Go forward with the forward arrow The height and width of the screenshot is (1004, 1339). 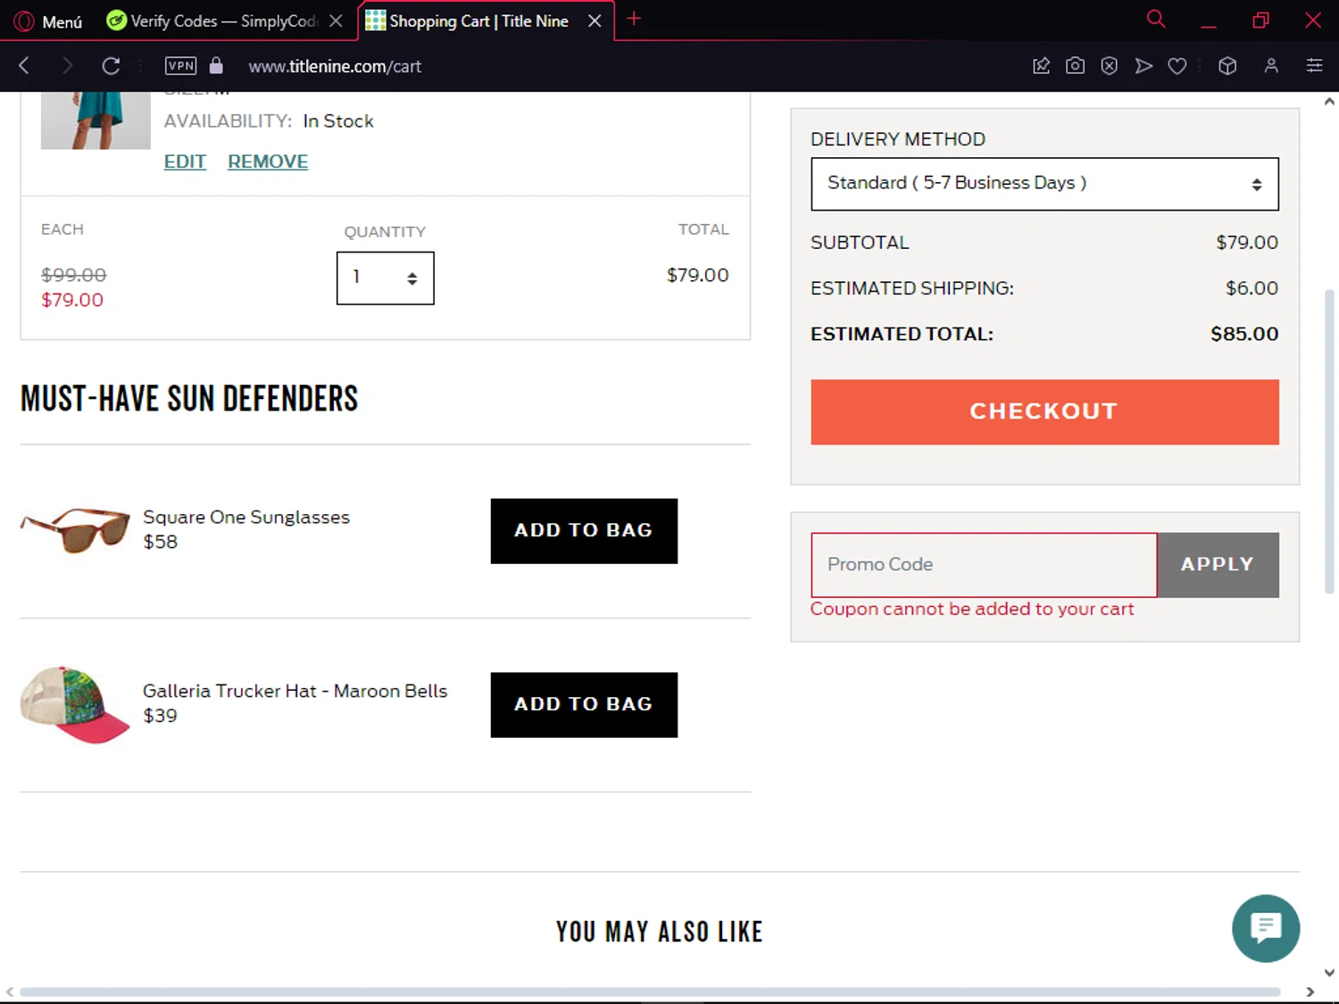click(x=67, y=65)
